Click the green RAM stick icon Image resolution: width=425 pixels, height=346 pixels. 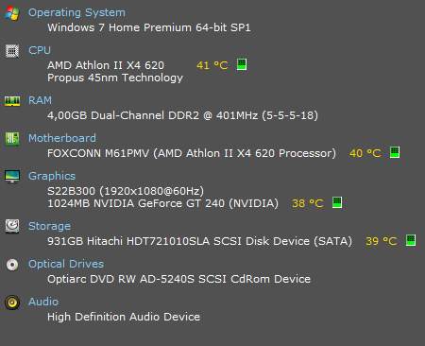(x=12, y=101)
